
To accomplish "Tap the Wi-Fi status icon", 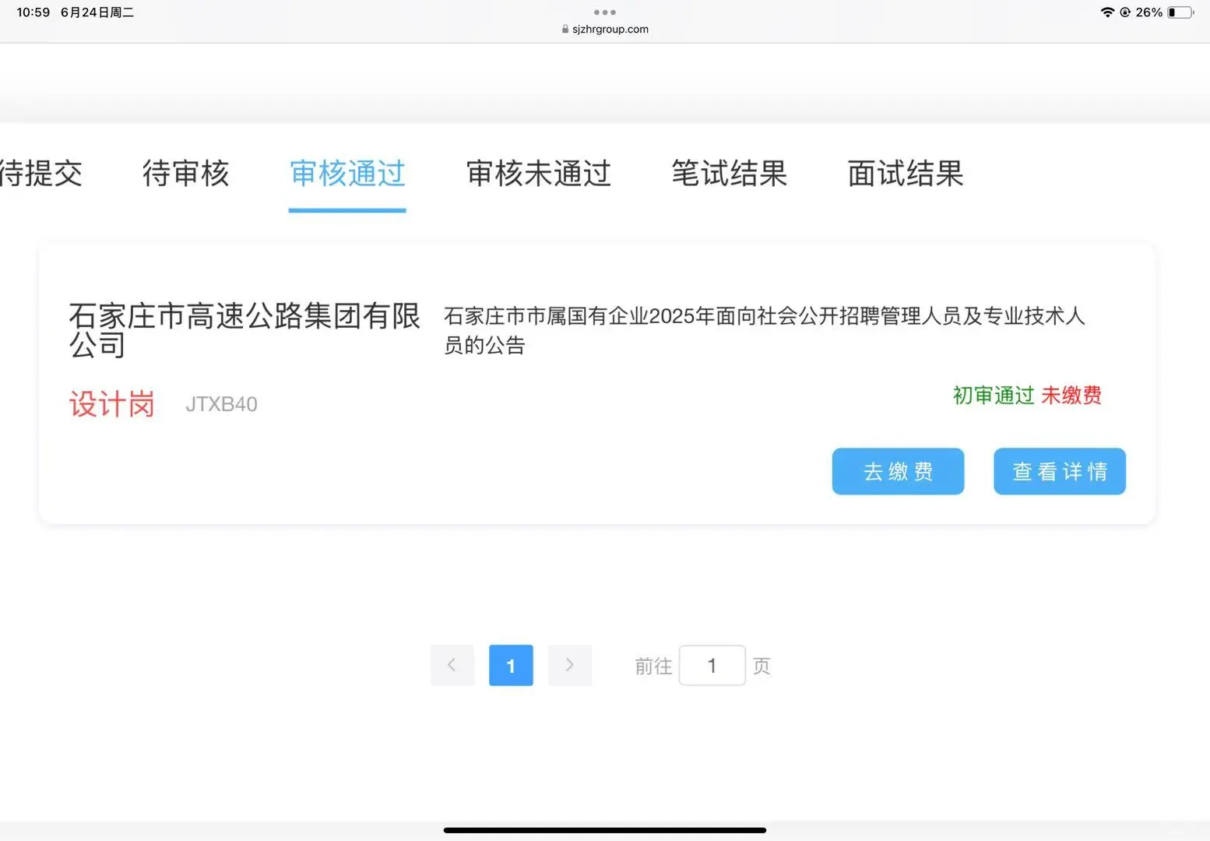I will coord(1107,12).
